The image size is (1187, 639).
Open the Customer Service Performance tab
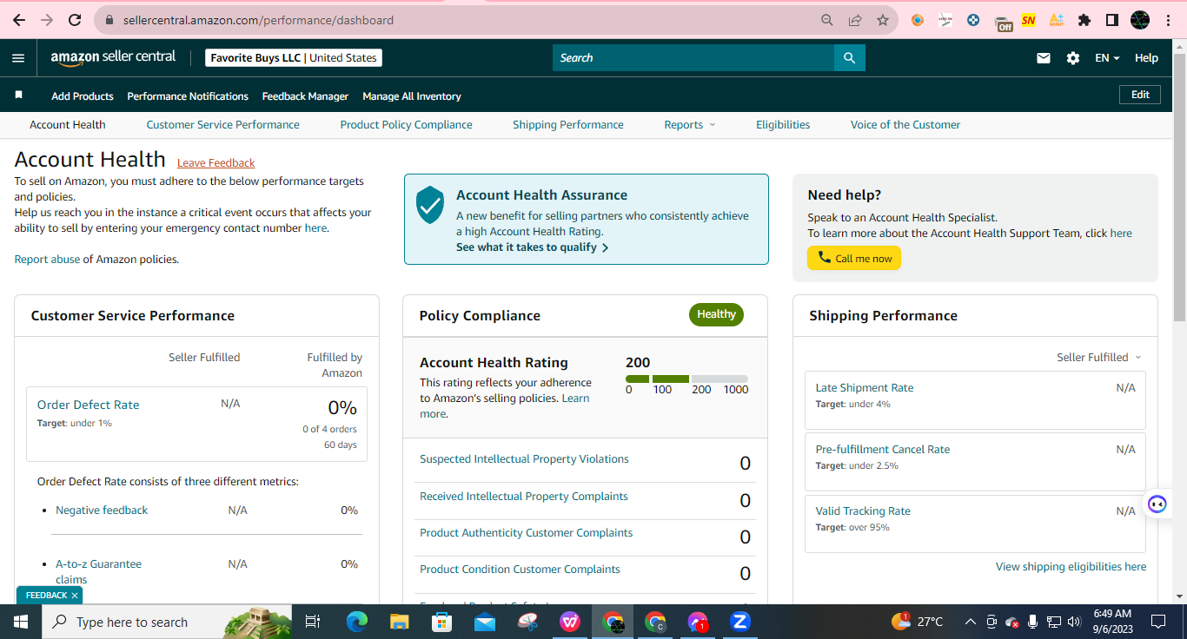tap(222, 125)
